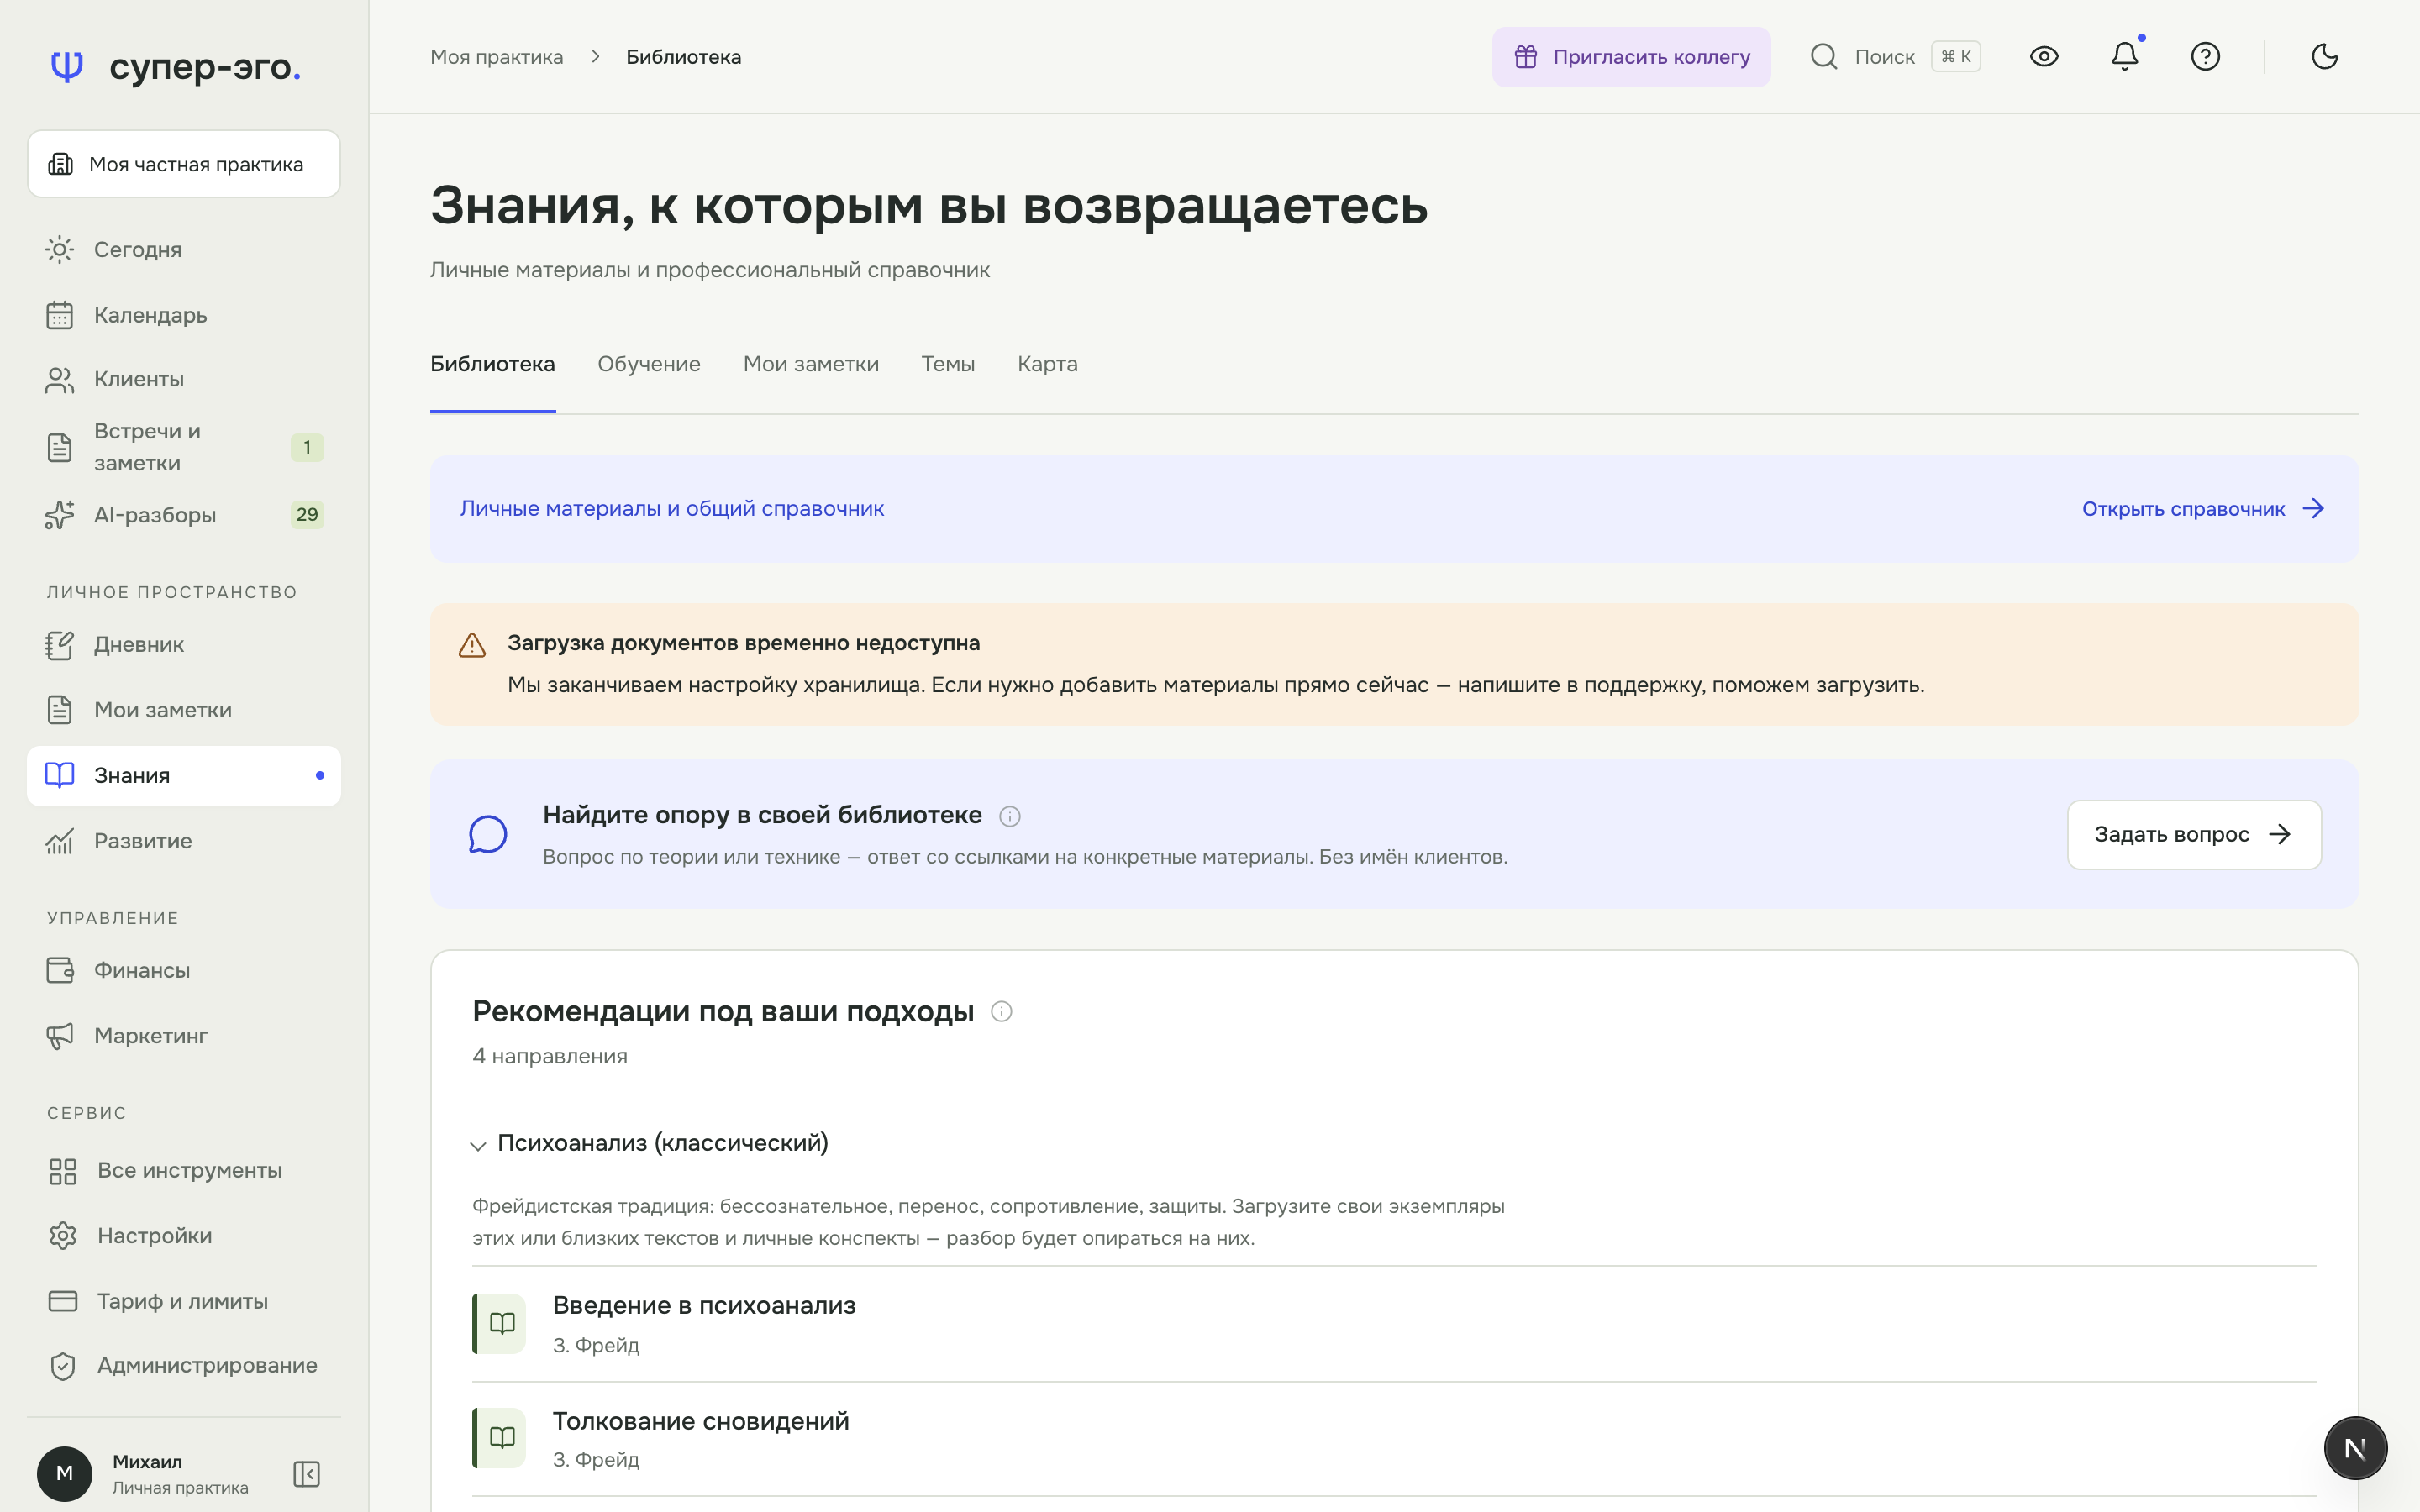The image size is (2420, 1512).
Task: Collapse sidebar using panel icon near Михаил
Action: pyautogui.click(x=306, y=1474)
